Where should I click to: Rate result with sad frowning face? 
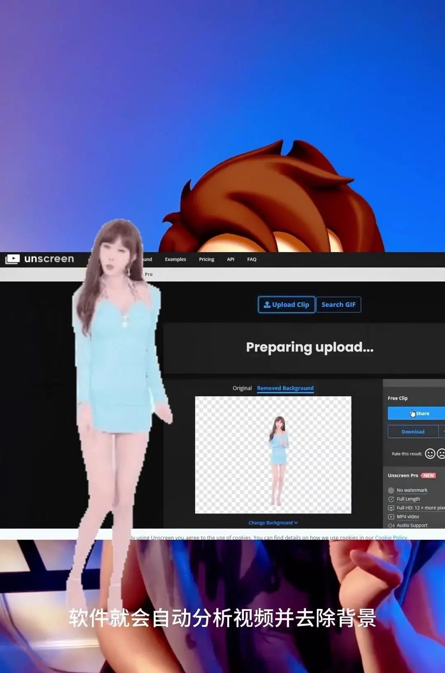(x=441, y=454)
